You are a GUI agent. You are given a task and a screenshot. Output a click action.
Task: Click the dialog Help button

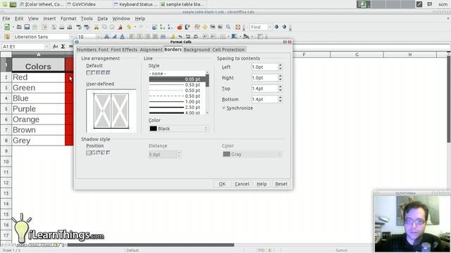[261, 184]
